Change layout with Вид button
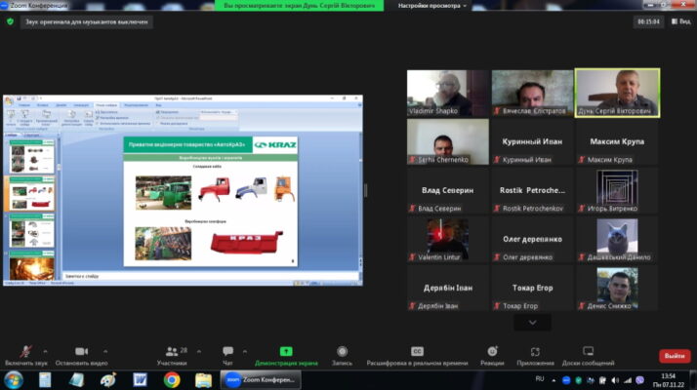The image size is (697, 390). tap(681, 21)
